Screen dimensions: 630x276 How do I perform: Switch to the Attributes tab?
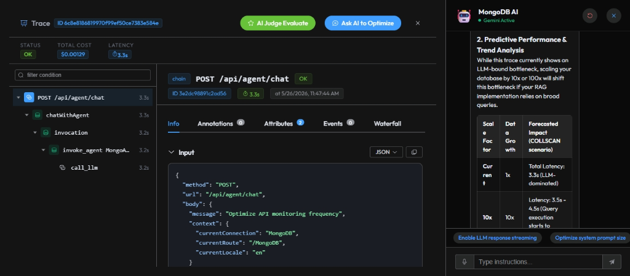284,124
